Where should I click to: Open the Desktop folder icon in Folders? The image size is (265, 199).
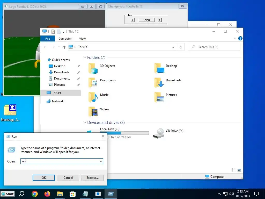click(159, 68)
